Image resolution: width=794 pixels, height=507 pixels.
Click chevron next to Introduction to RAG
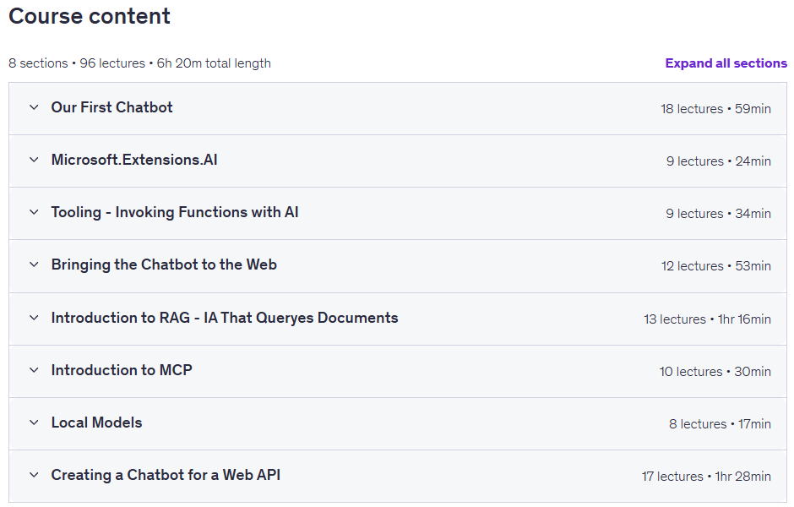[x=34, y=318]
